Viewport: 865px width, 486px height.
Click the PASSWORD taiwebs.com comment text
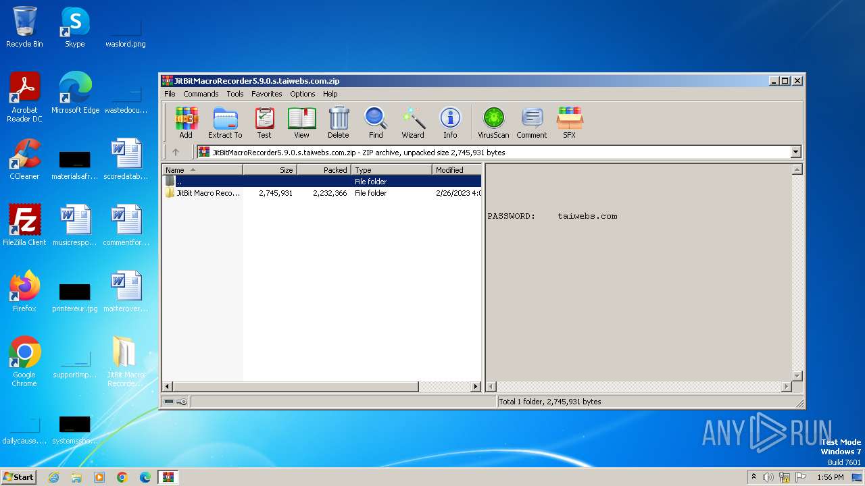pos(552,216)
